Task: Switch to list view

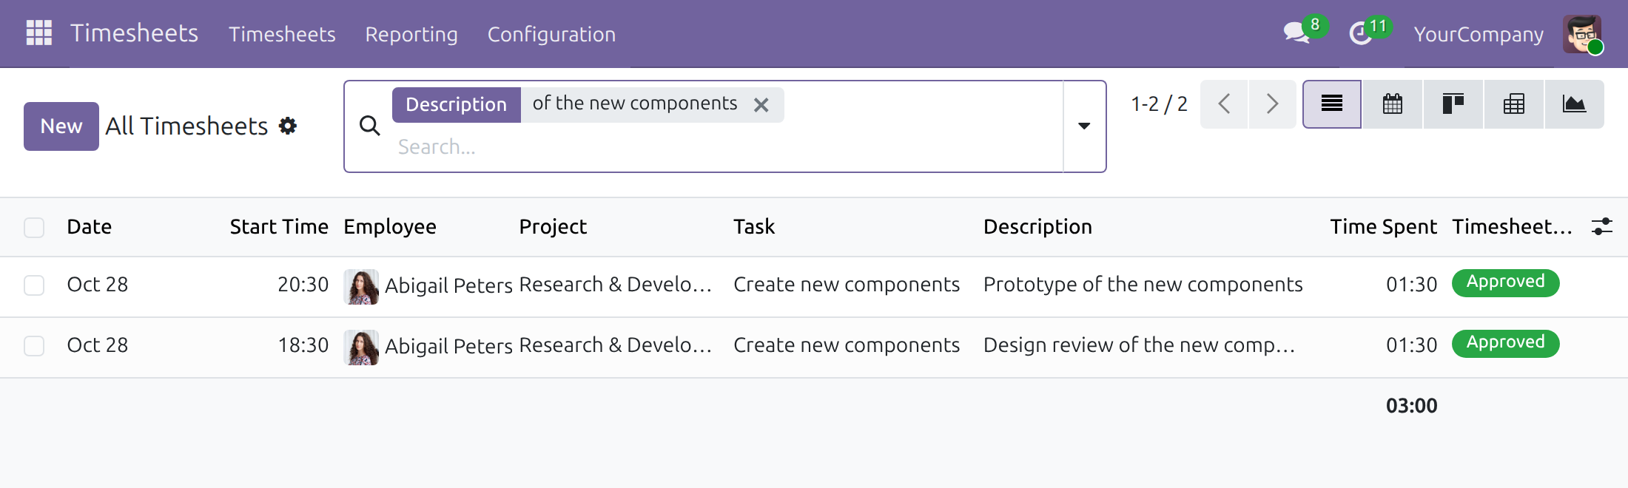Action: 1332,104
